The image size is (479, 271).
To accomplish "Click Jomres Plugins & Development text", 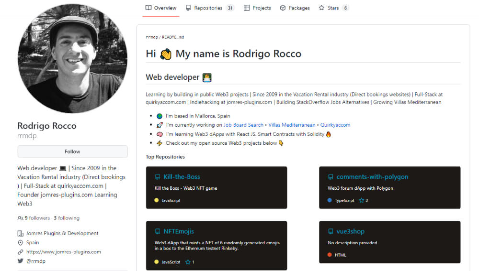I will [x=62, y=233].
